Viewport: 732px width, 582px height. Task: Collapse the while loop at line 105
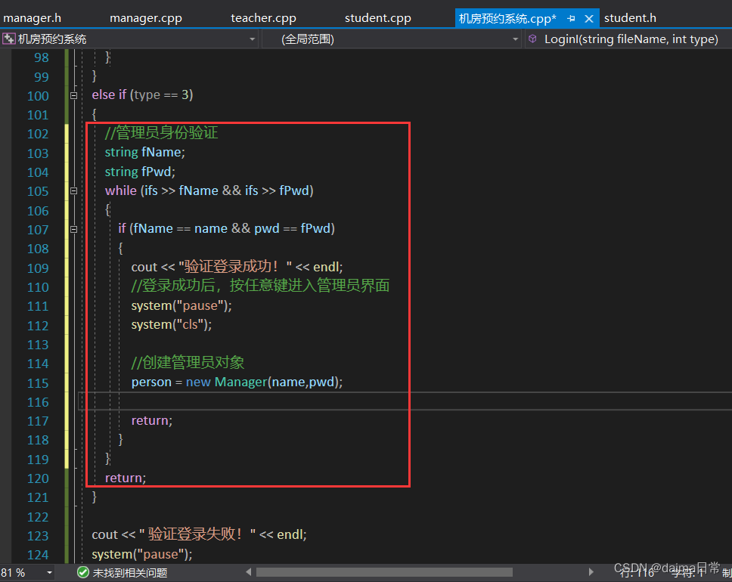tap(74, 191)
